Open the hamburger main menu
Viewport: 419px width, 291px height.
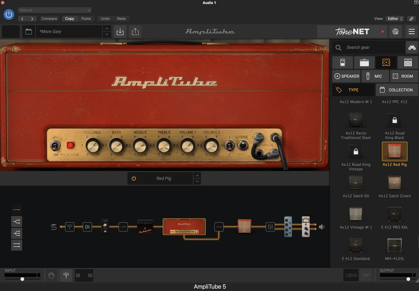click(x=412, y=32)
